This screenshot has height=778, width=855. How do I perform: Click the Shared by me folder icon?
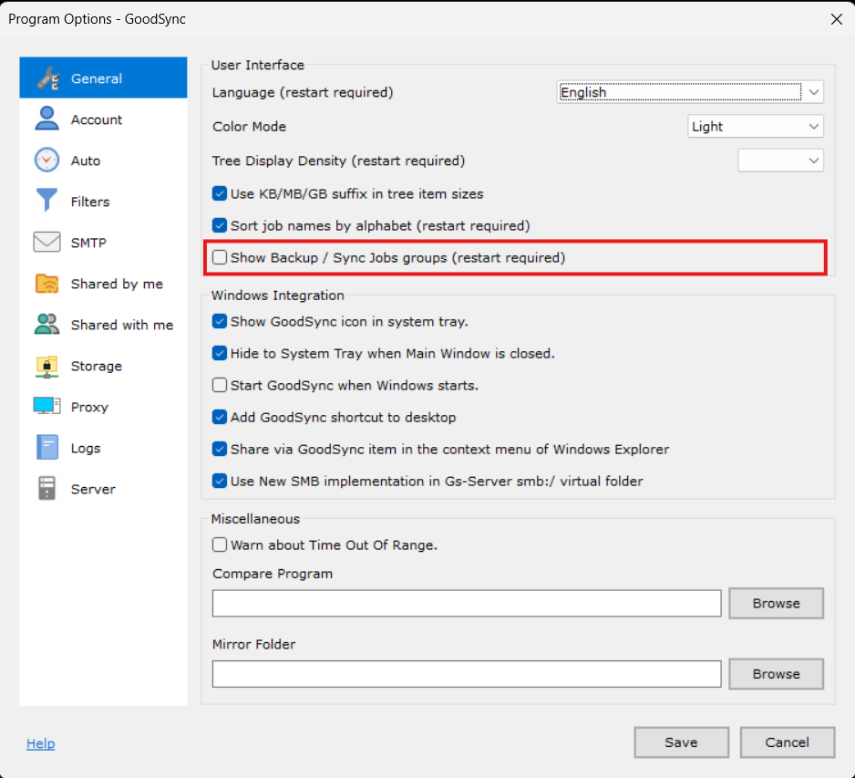coord(46,284)
